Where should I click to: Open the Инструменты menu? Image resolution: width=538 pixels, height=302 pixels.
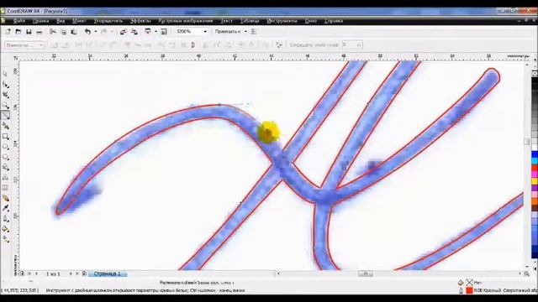(282, 21)
